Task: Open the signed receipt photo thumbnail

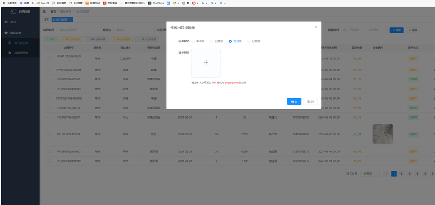Action: pos(382,134)
